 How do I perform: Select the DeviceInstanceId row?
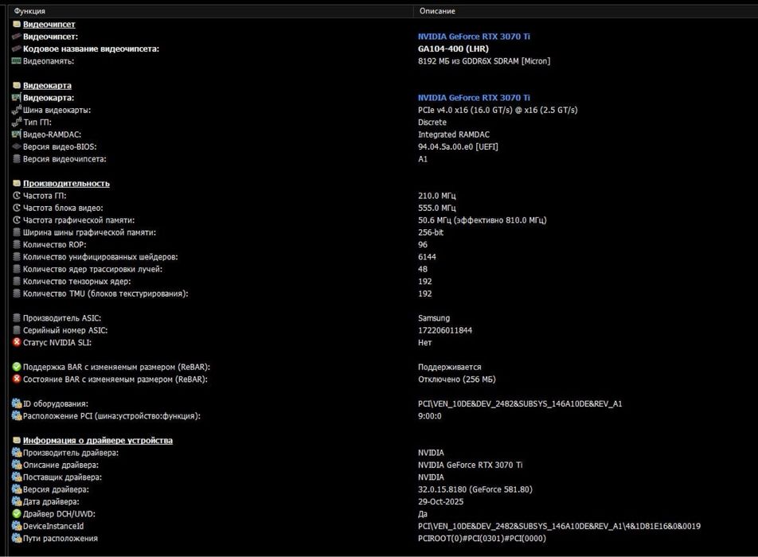tap(53, 526)
